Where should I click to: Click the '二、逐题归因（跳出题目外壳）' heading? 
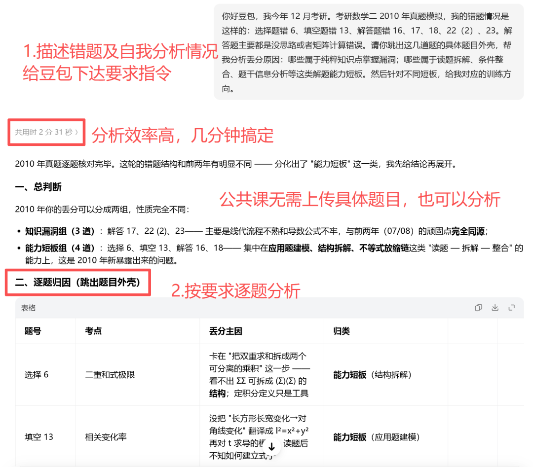77,282
